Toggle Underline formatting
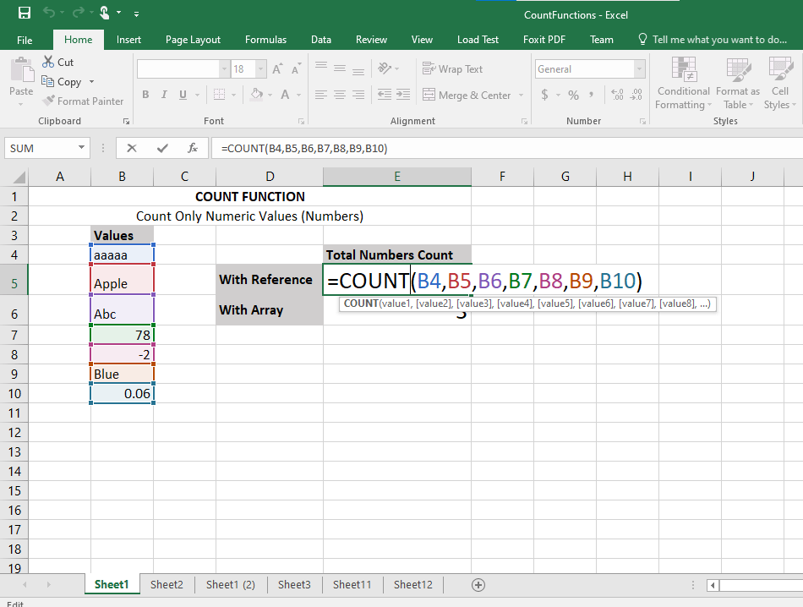Screen dimensions: 803x607 [183, 95]
